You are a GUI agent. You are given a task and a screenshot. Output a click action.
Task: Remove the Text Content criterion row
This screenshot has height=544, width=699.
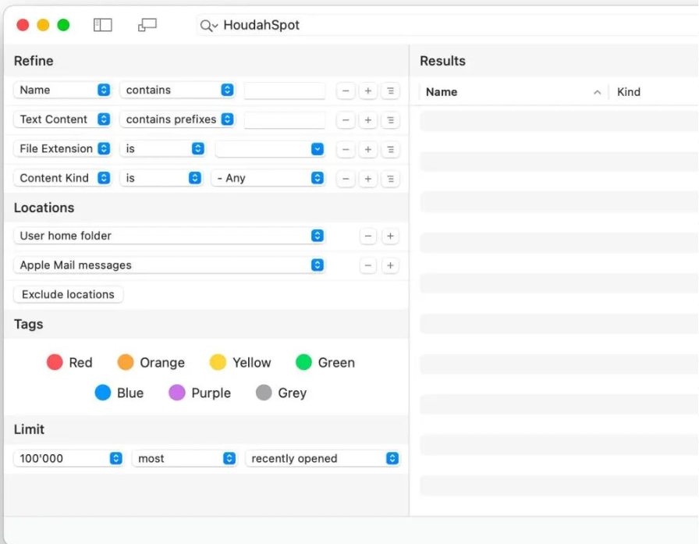point(346,120)
